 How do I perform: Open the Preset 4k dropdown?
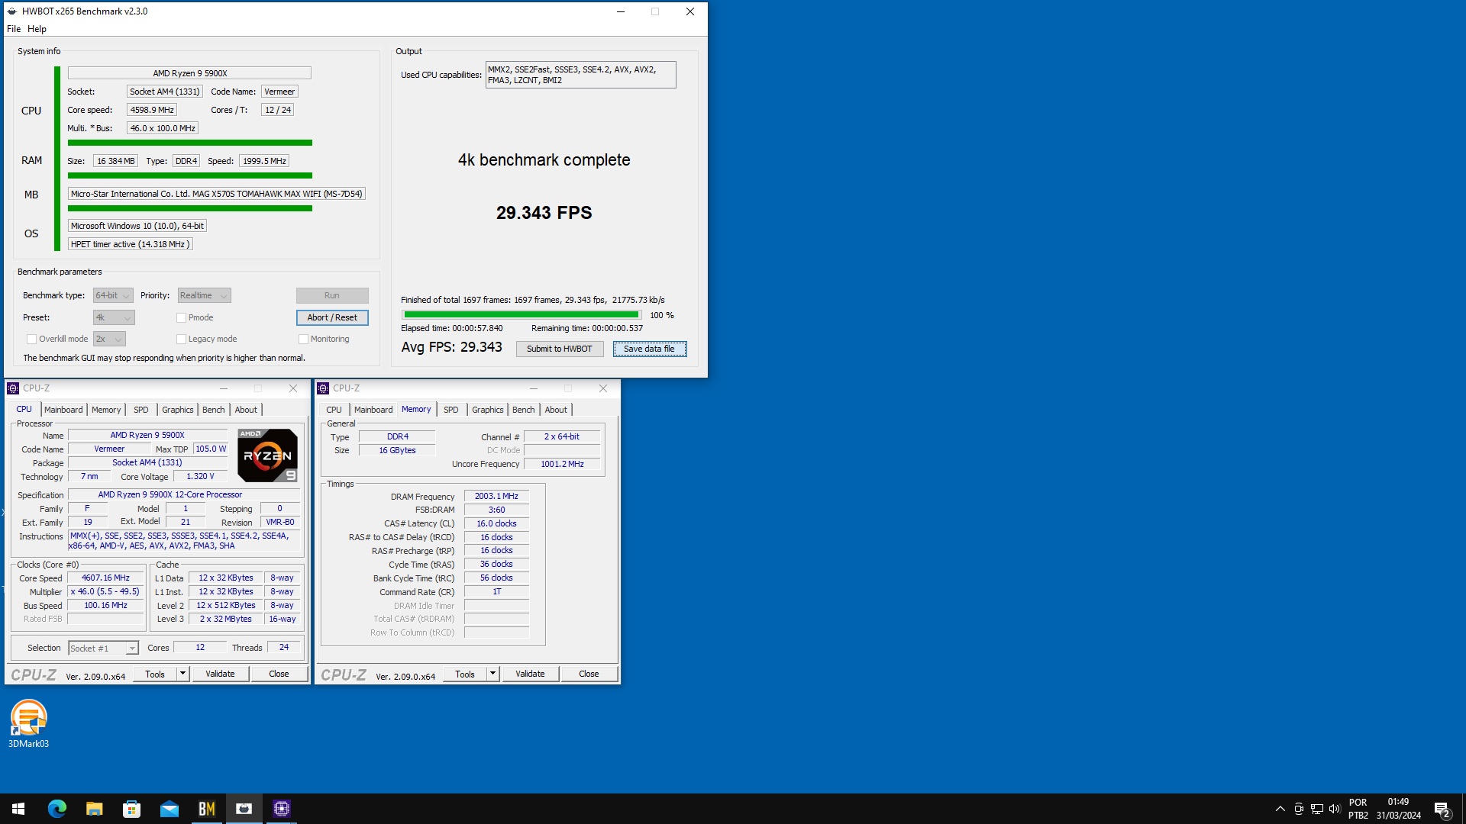coord(114,318)
